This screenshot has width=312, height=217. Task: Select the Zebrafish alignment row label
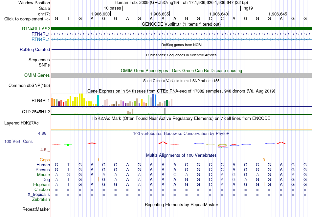pyautogui.click(x=41, y=199)
